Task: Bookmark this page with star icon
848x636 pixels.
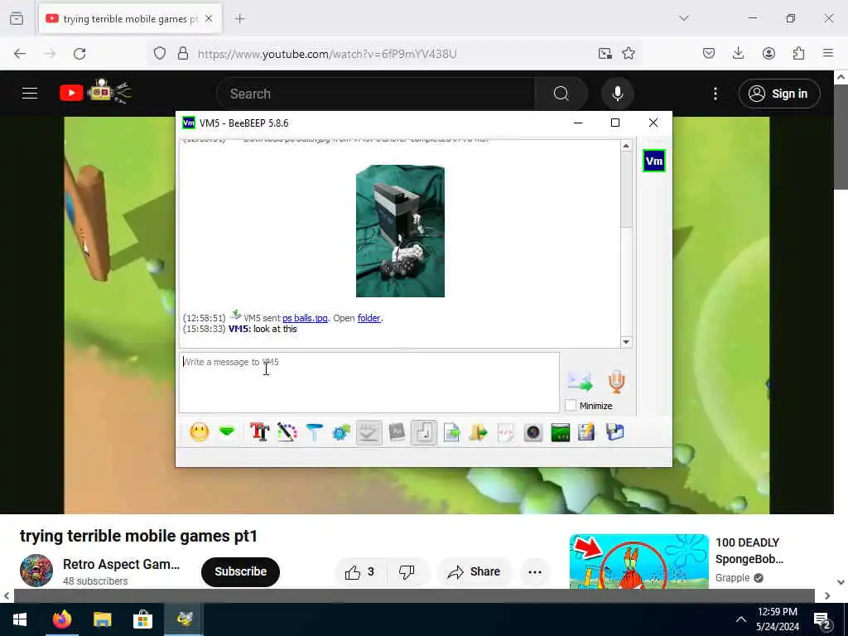Action: [x=628, y=53]
